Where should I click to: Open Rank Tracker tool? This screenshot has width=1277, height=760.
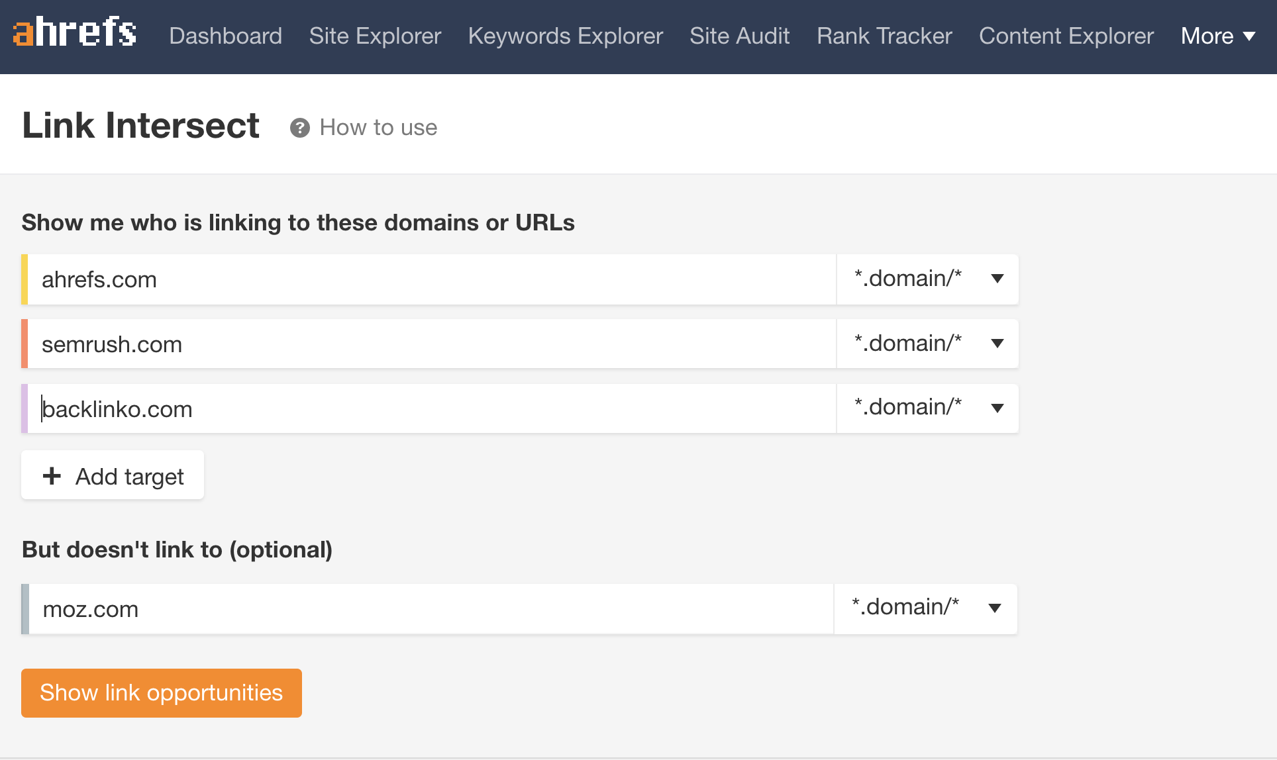tap(884, 35)
